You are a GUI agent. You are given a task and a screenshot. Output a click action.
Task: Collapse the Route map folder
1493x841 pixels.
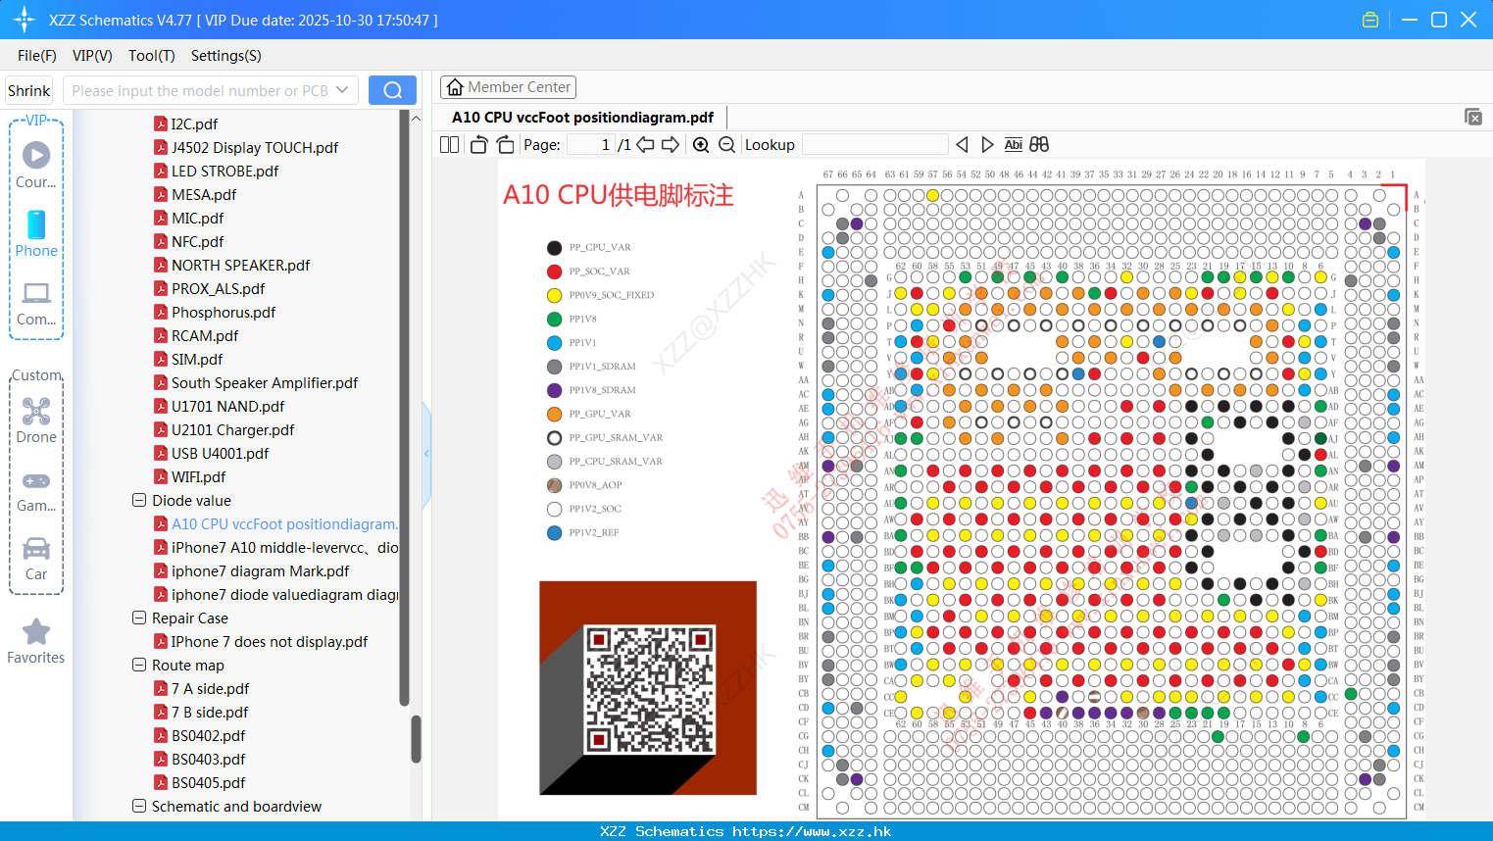pos(139,665)
